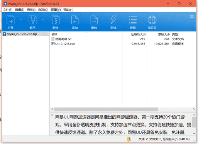Open the 编辑(E) menu
Image resolution: width=198 pixels, height=144 pixels.
coord(20,10)
